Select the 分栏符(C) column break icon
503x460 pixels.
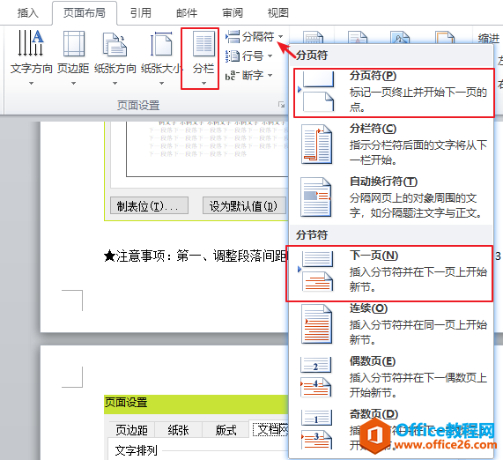point(316,145)
